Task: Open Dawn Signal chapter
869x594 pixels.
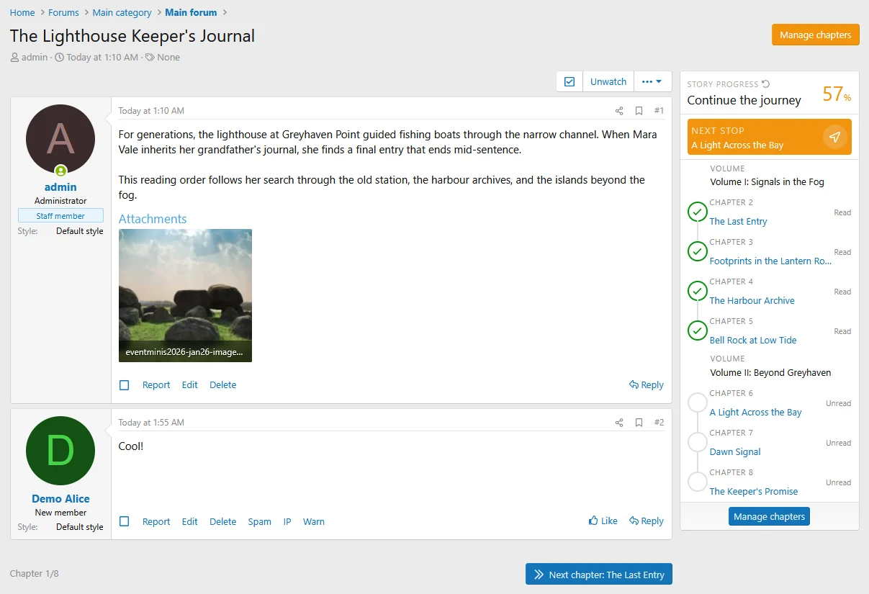Action: tap(735, 452)
